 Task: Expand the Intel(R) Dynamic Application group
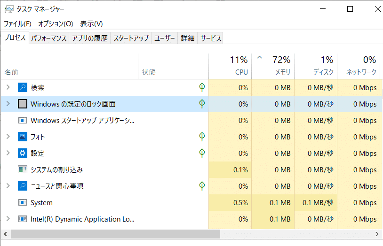[x=8, y=219]
